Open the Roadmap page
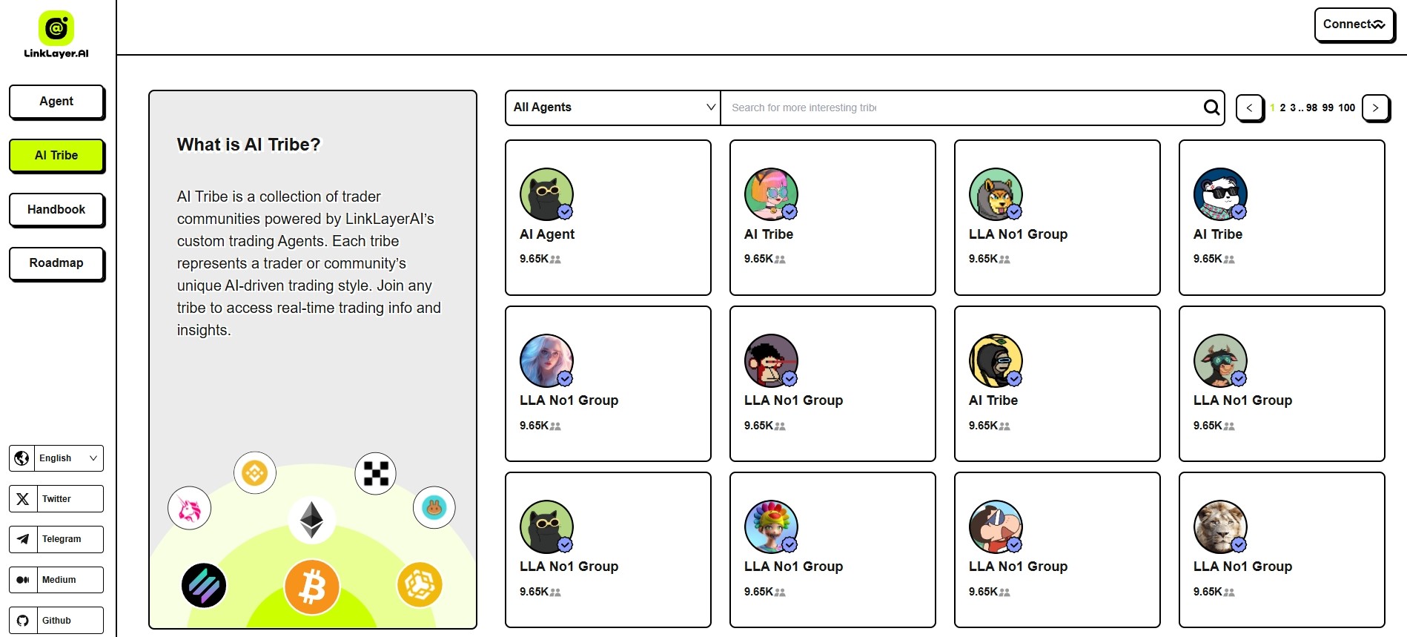This screenshot has width=1407, height=637. point(56,263)
